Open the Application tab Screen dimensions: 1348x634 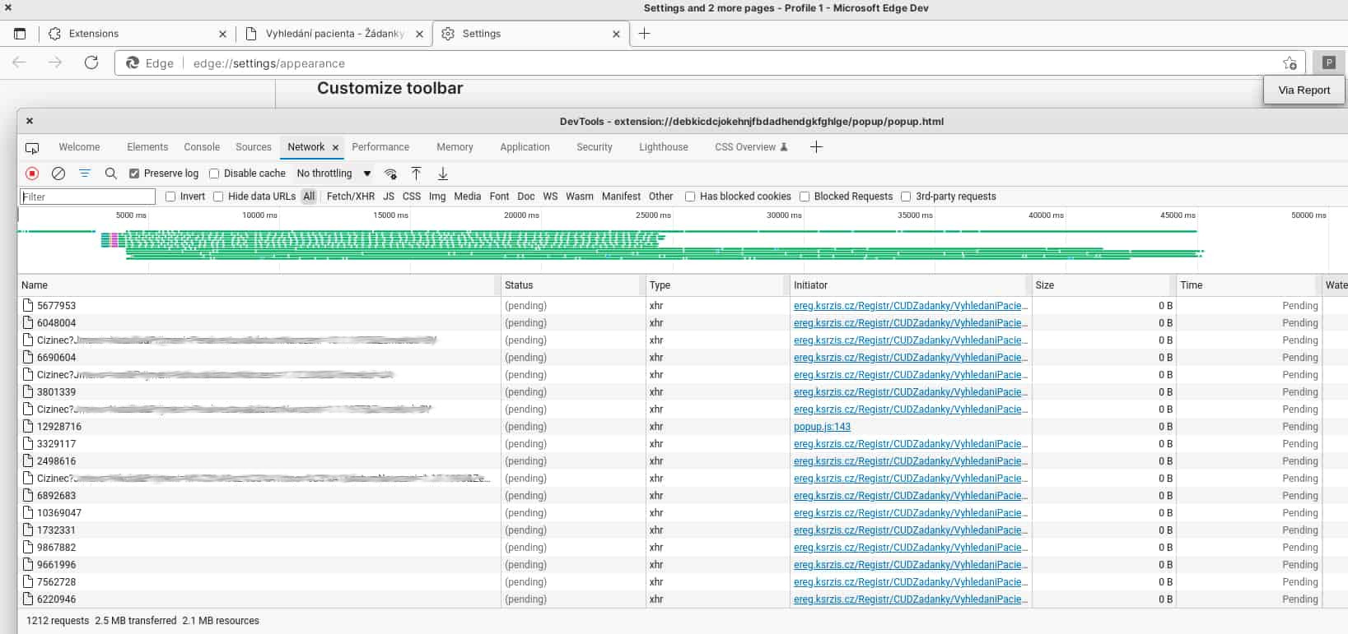[525, 147]
